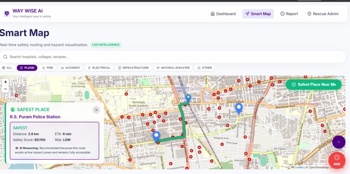Close the Safest Place info card
Screen dimensions: 350x174
coord(96,110)
